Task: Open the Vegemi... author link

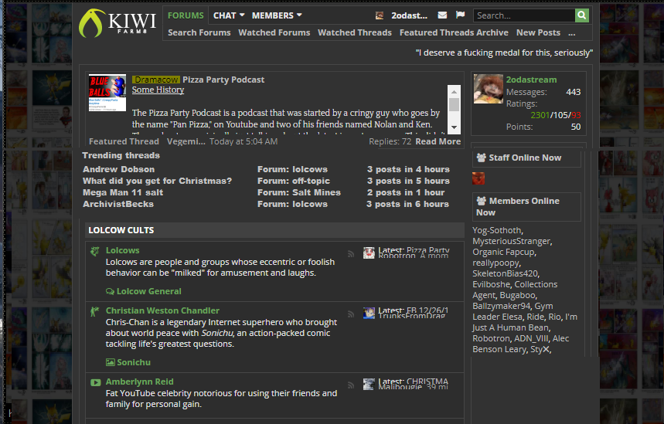Action: pyautogui.click(x=186, y=141)
